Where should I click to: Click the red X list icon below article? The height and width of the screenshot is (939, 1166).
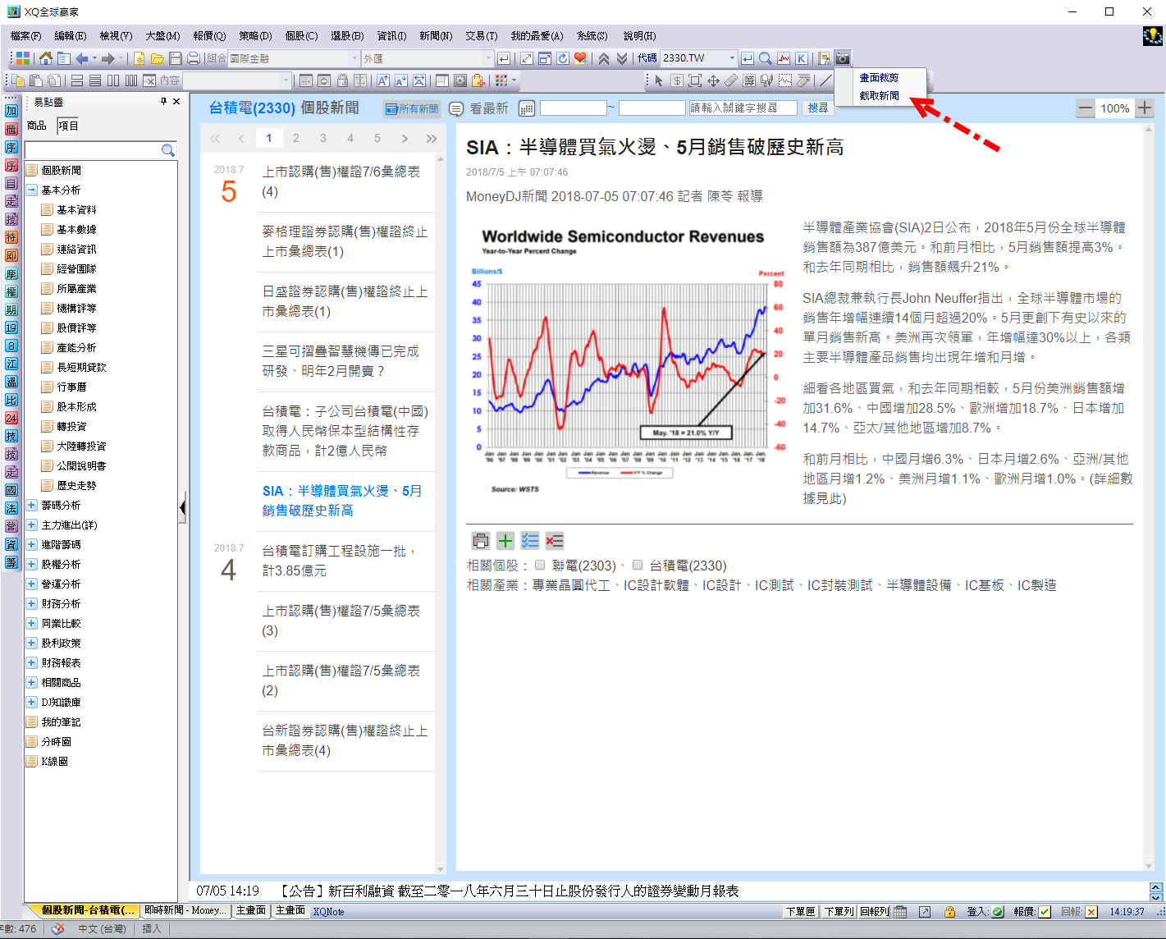tap(555, 541)
